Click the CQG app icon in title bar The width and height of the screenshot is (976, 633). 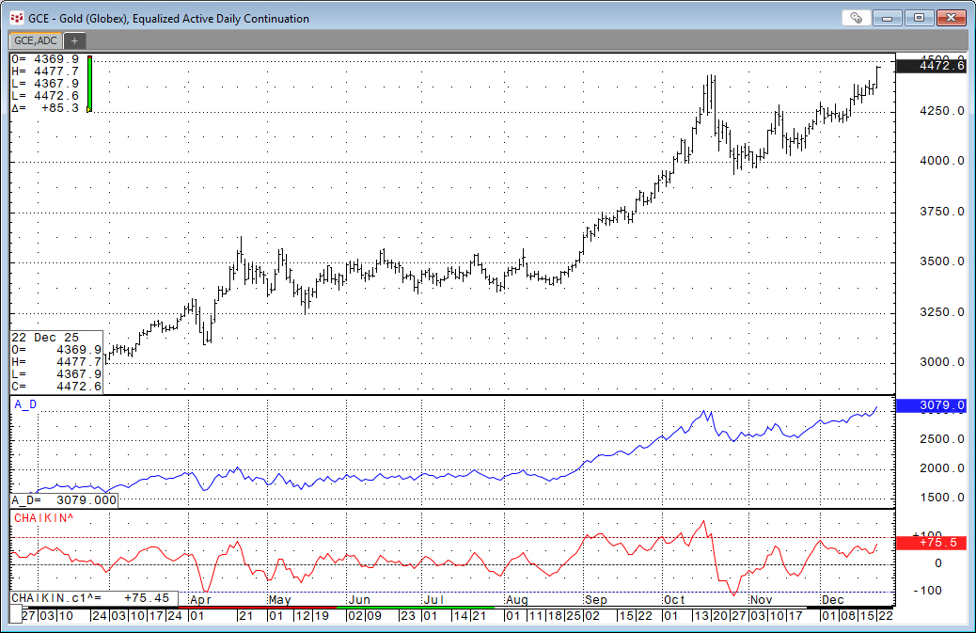[16, 18]
